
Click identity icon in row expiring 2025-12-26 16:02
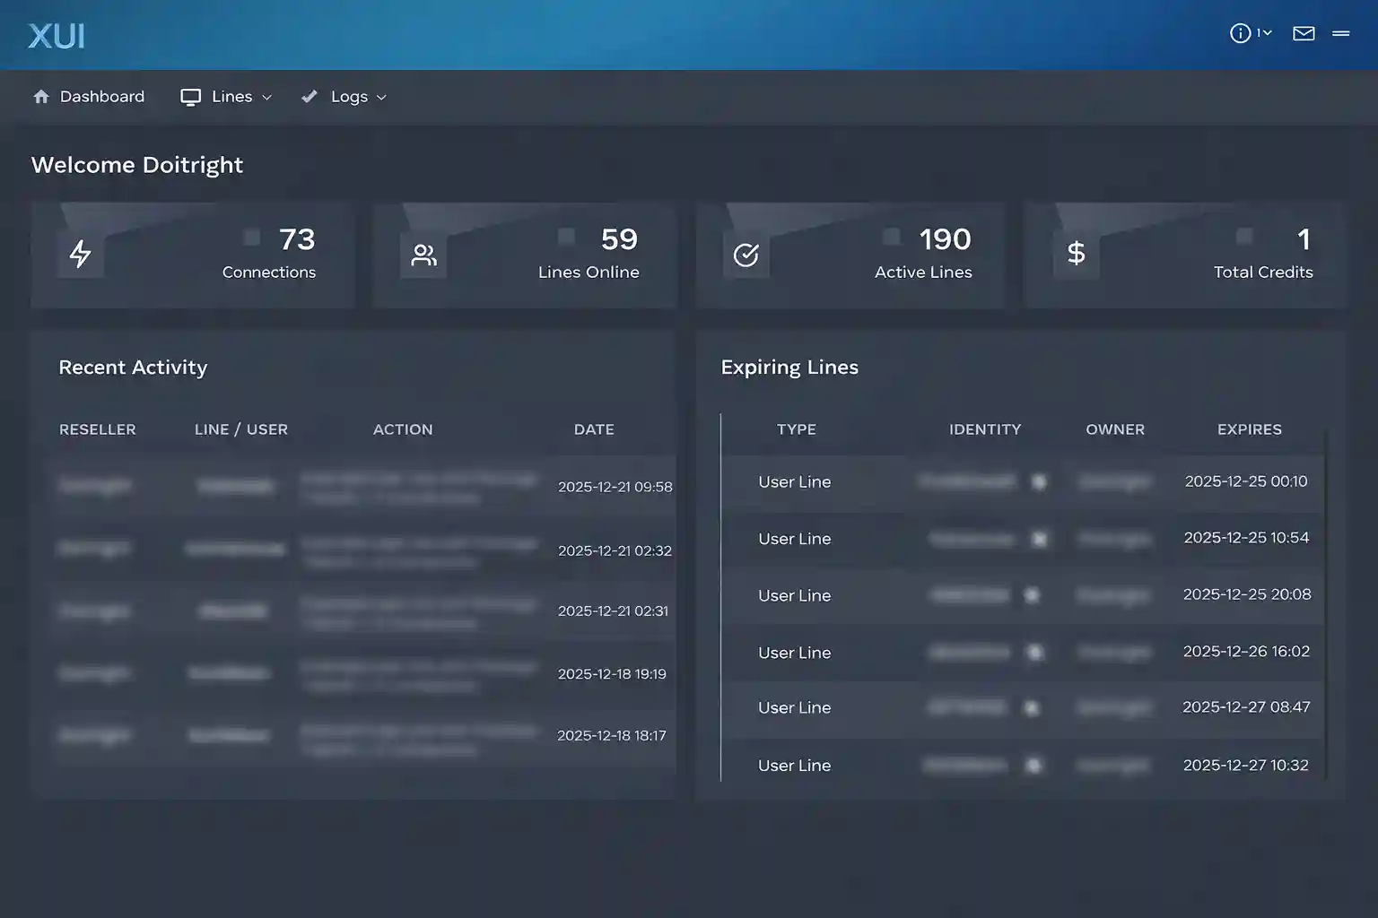(x=1034, y=653)
